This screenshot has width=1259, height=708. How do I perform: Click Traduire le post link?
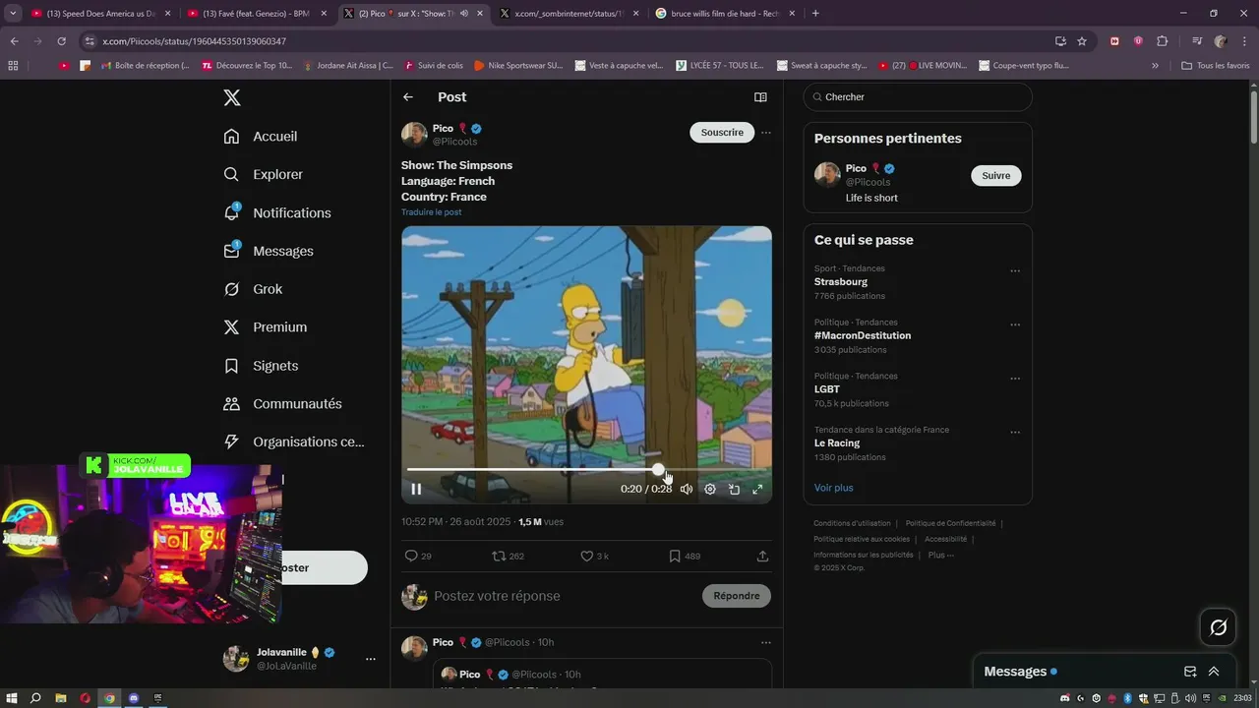tap(431, 212)
